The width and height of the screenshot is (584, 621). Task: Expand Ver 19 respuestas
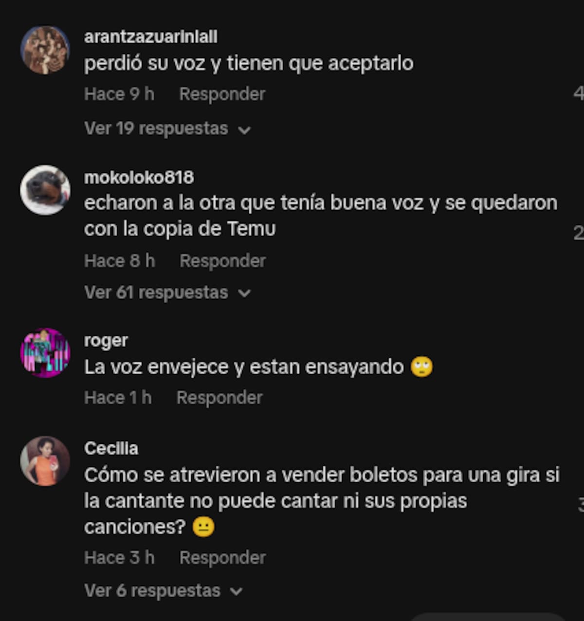coord(167,128)
